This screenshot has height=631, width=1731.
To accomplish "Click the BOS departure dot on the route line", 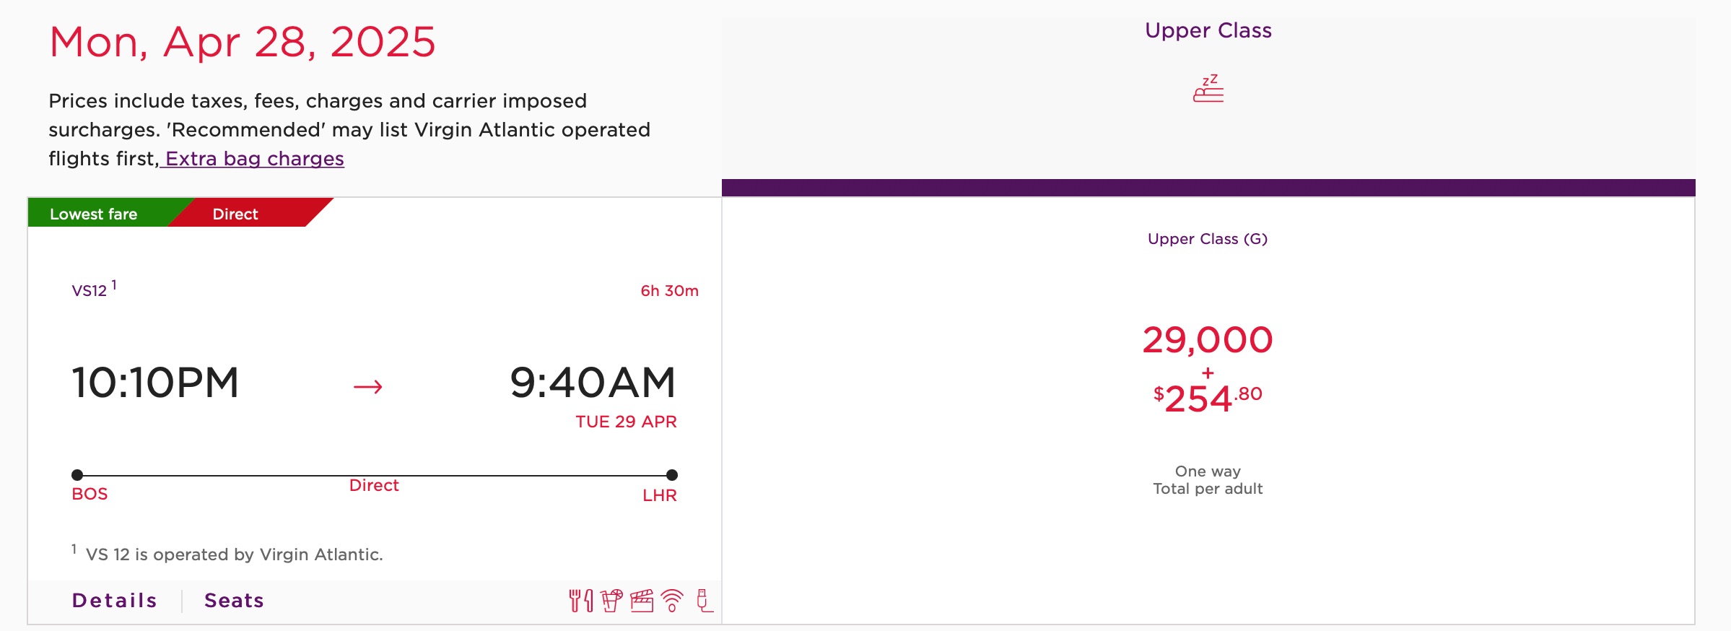I will (x=77, y=475).
